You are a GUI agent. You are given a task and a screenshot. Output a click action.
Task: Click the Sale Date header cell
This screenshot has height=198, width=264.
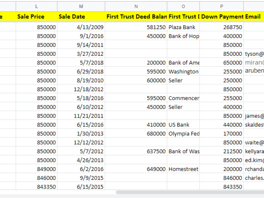tap(81, 16)
